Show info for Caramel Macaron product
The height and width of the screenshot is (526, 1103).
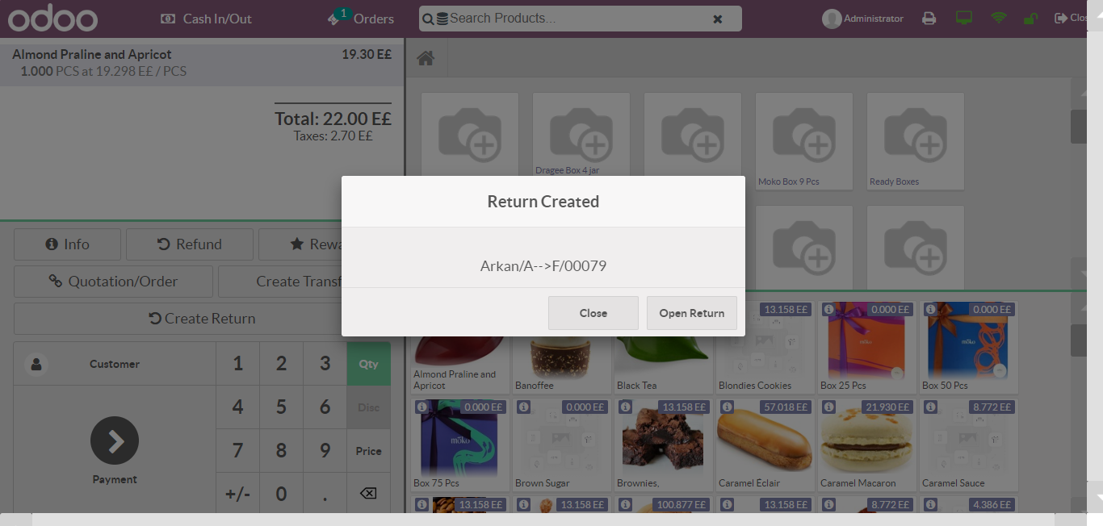point(828,407)
